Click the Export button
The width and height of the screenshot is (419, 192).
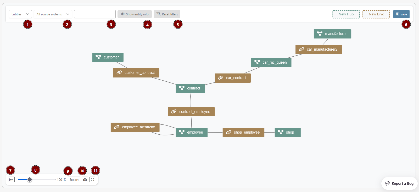[74, 179]
